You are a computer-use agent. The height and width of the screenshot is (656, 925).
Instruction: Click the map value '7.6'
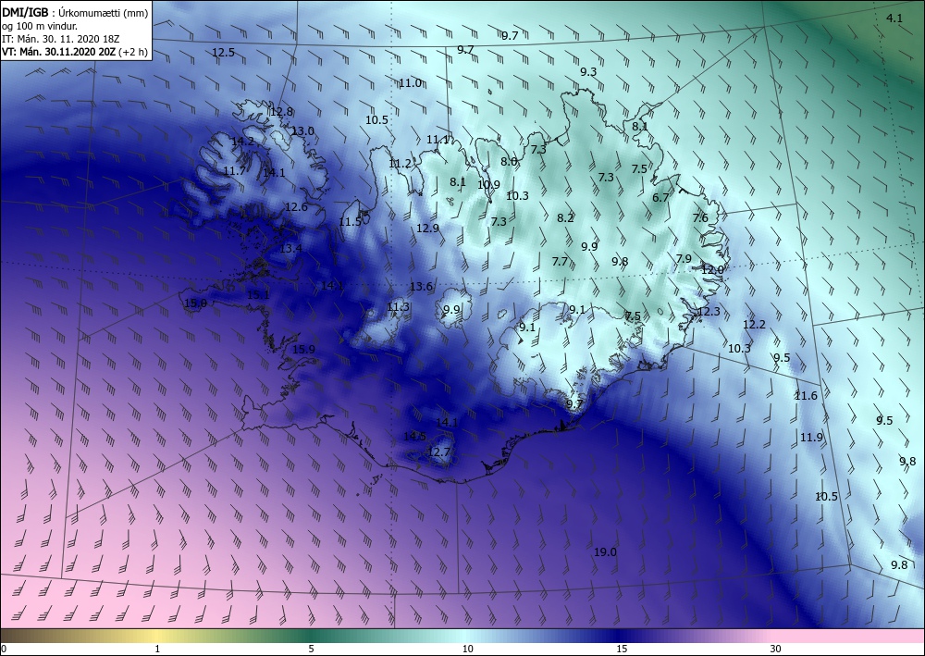(700, 218)
